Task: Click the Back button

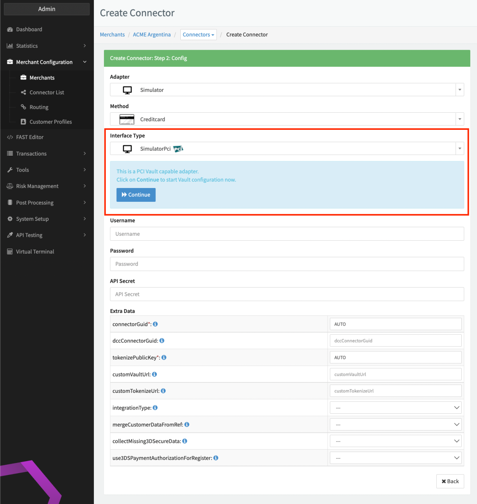Action: 450,481
